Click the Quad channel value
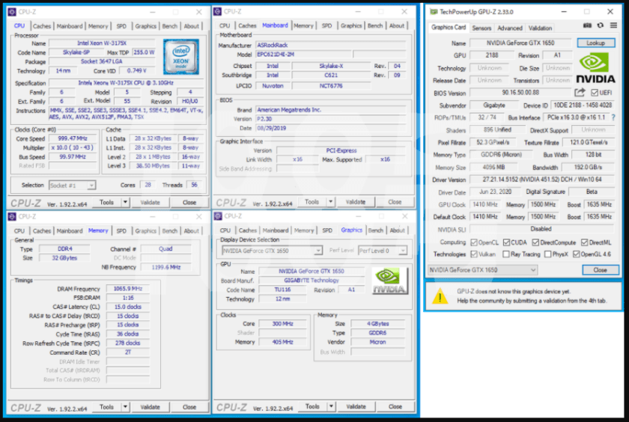629x422 pixels. (x=165, y=249)
